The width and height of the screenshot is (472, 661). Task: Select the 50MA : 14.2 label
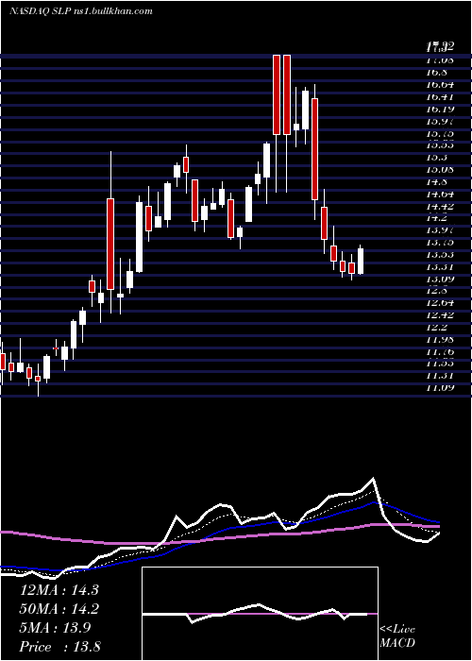click(59, 609)
